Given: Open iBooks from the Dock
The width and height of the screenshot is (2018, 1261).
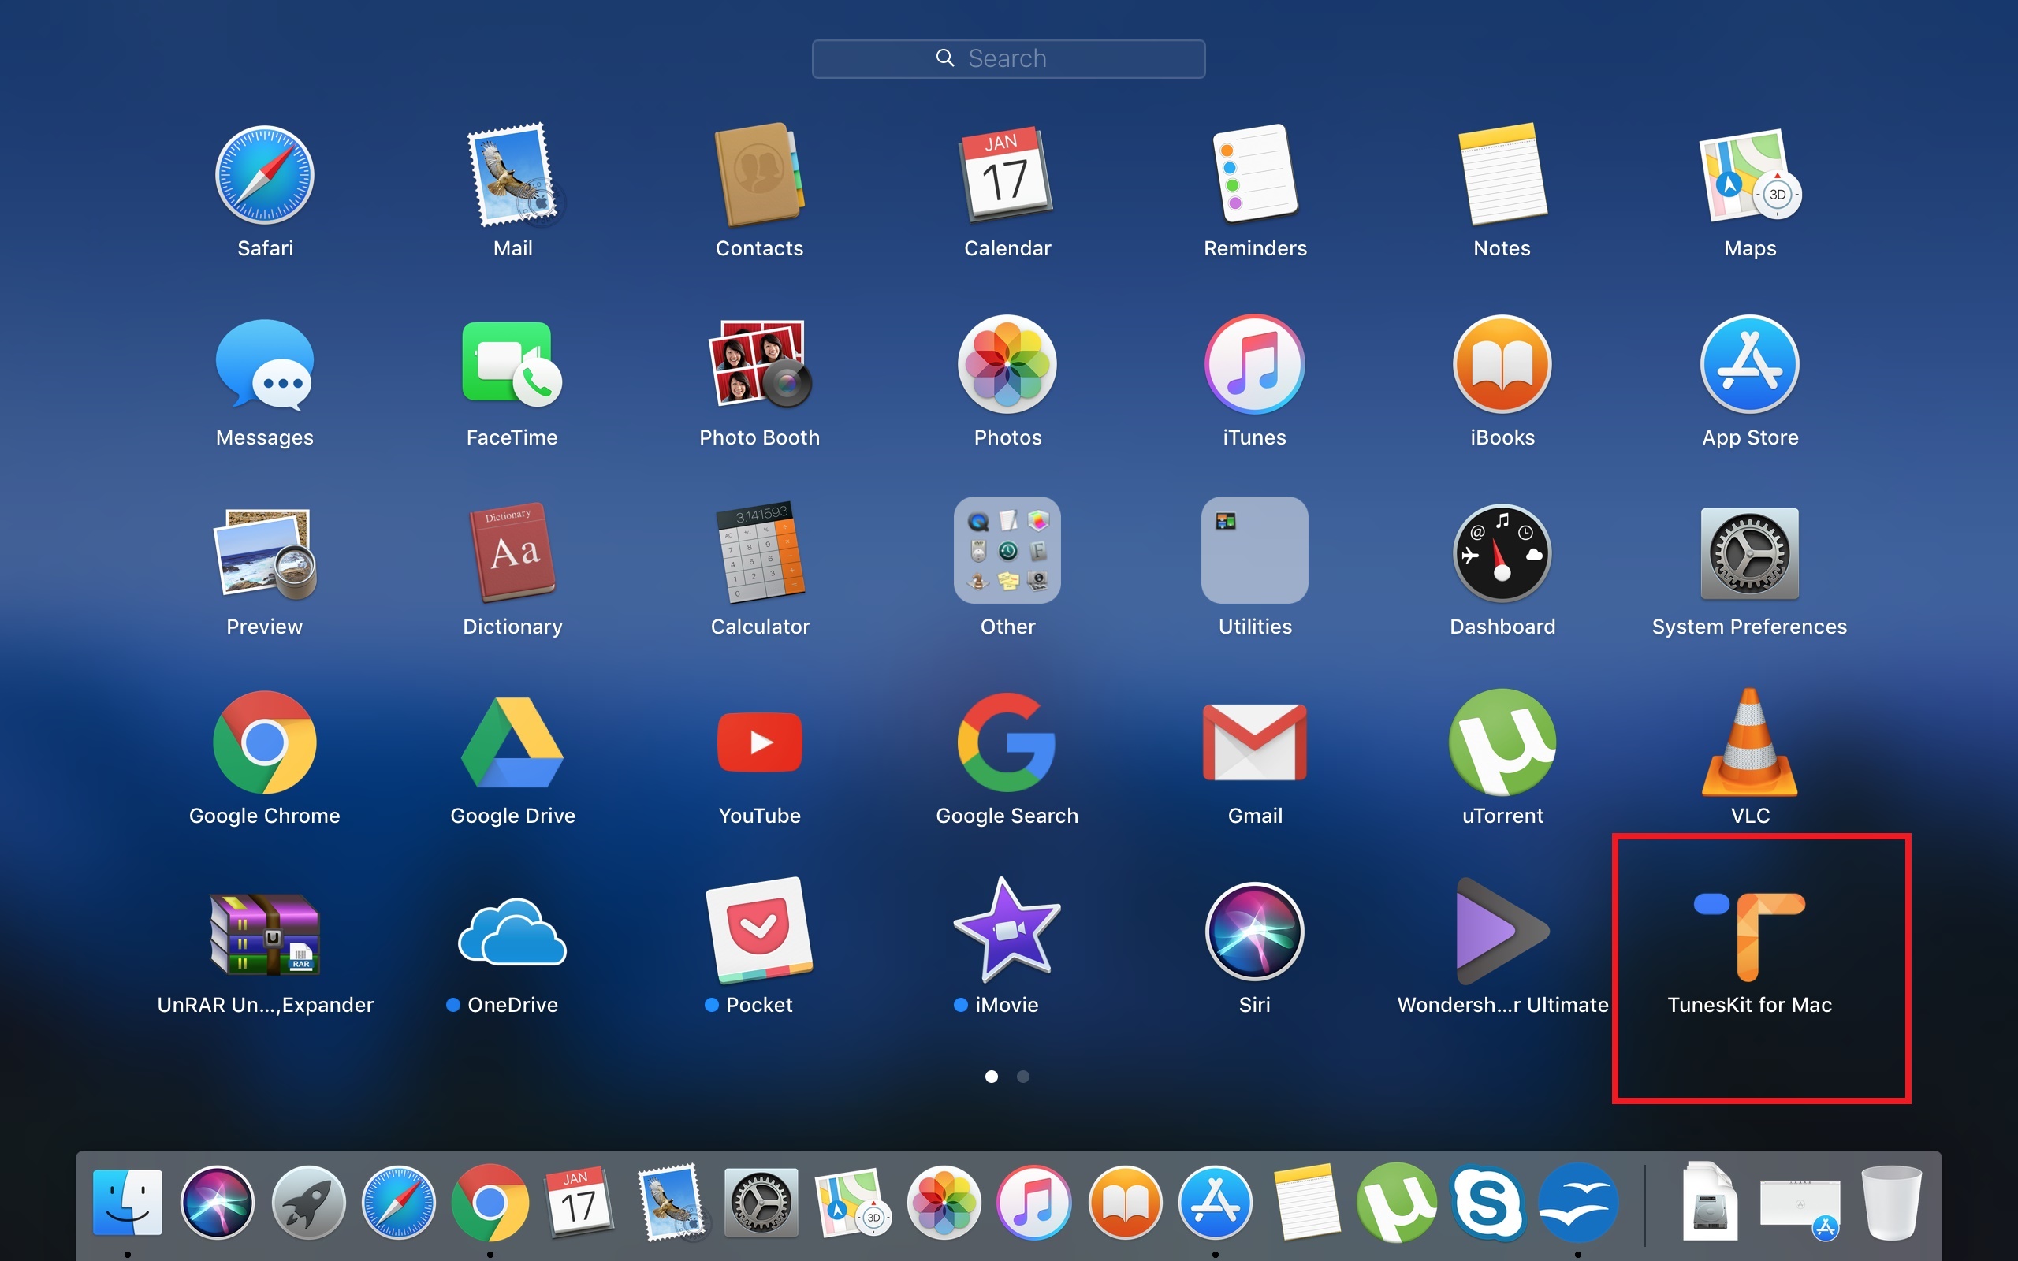Looking at the screenshot, I should (1125, 1203).
